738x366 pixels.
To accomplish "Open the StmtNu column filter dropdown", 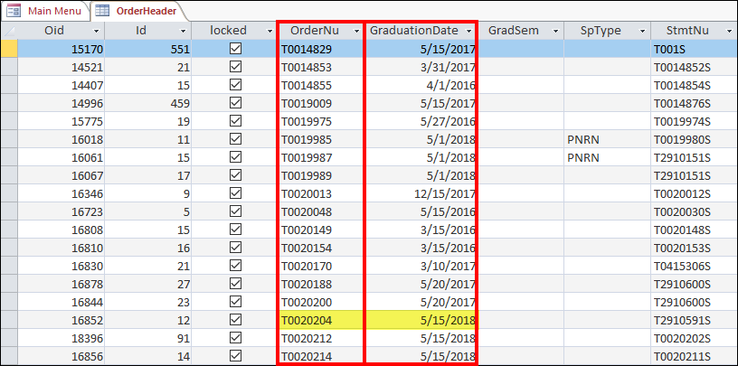I will coord(730,31).
